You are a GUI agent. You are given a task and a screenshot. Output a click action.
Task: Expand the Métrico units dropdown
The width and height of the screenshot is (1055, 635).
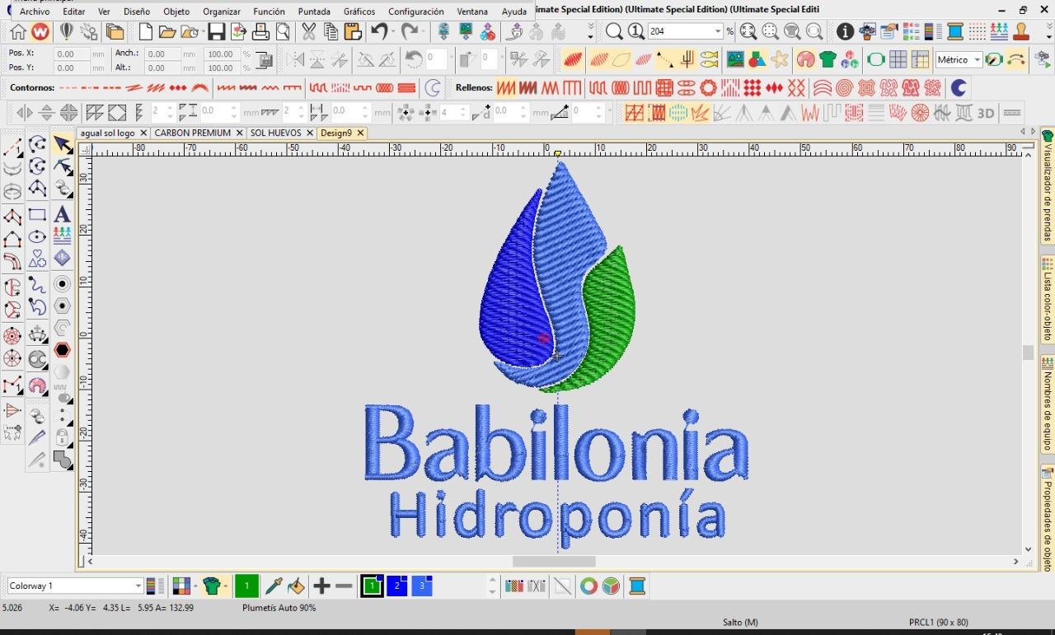pos(977,59)
